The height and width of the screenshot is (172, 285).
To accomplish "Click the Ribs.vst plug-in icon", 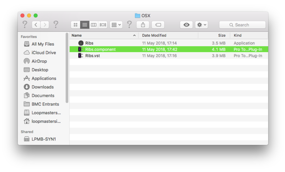I will 81,56.
